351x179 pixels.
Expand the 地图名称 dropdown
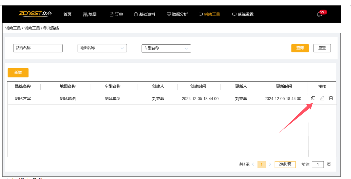[x=102, y=48]
